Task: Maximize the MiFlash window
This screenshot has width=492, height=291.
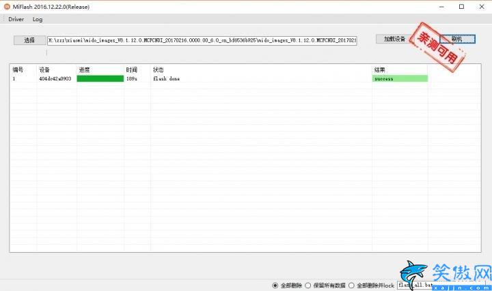Action: coord(461,7)
